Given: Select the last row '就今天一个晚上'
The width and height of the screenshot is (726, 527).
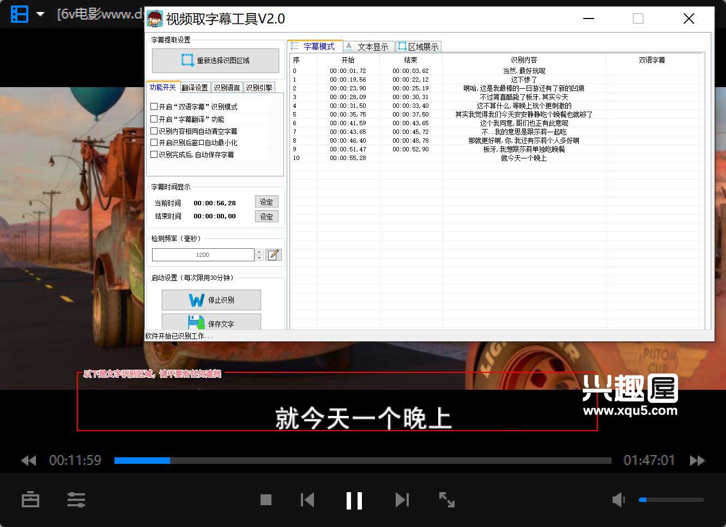Looking at the screenshot, I should (x=494, y=158).
